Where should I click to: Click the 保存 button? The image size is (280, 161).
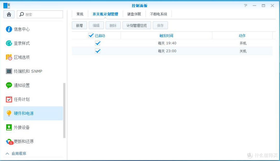pos(160,26)
